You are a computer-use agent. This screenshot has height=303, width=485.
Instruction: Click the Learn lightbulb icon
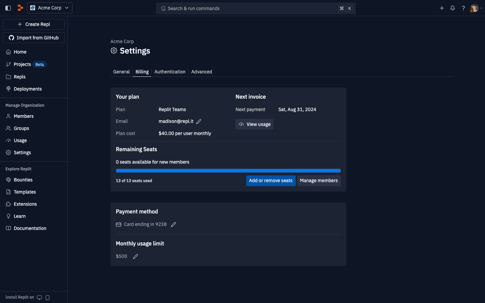click(x=8, y=216)
